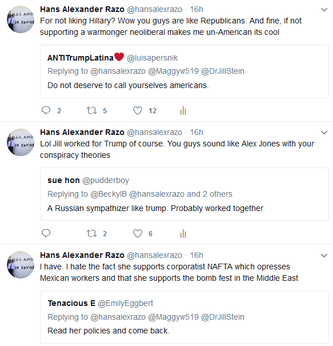
Task: View analytics for the first tweet
Action: [x=183, y=110]
